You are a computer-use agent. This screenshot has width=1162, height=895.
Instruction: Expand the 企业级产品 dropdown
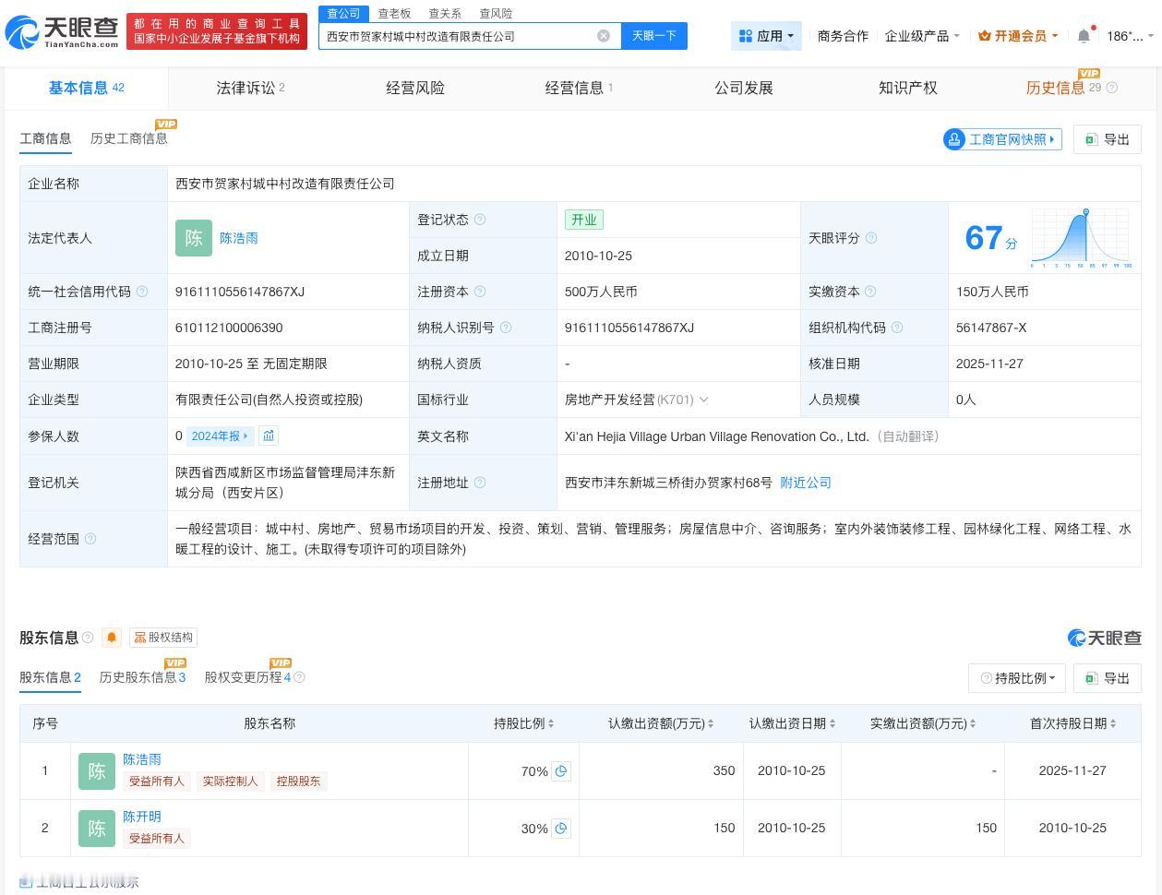tap(922, 36)
